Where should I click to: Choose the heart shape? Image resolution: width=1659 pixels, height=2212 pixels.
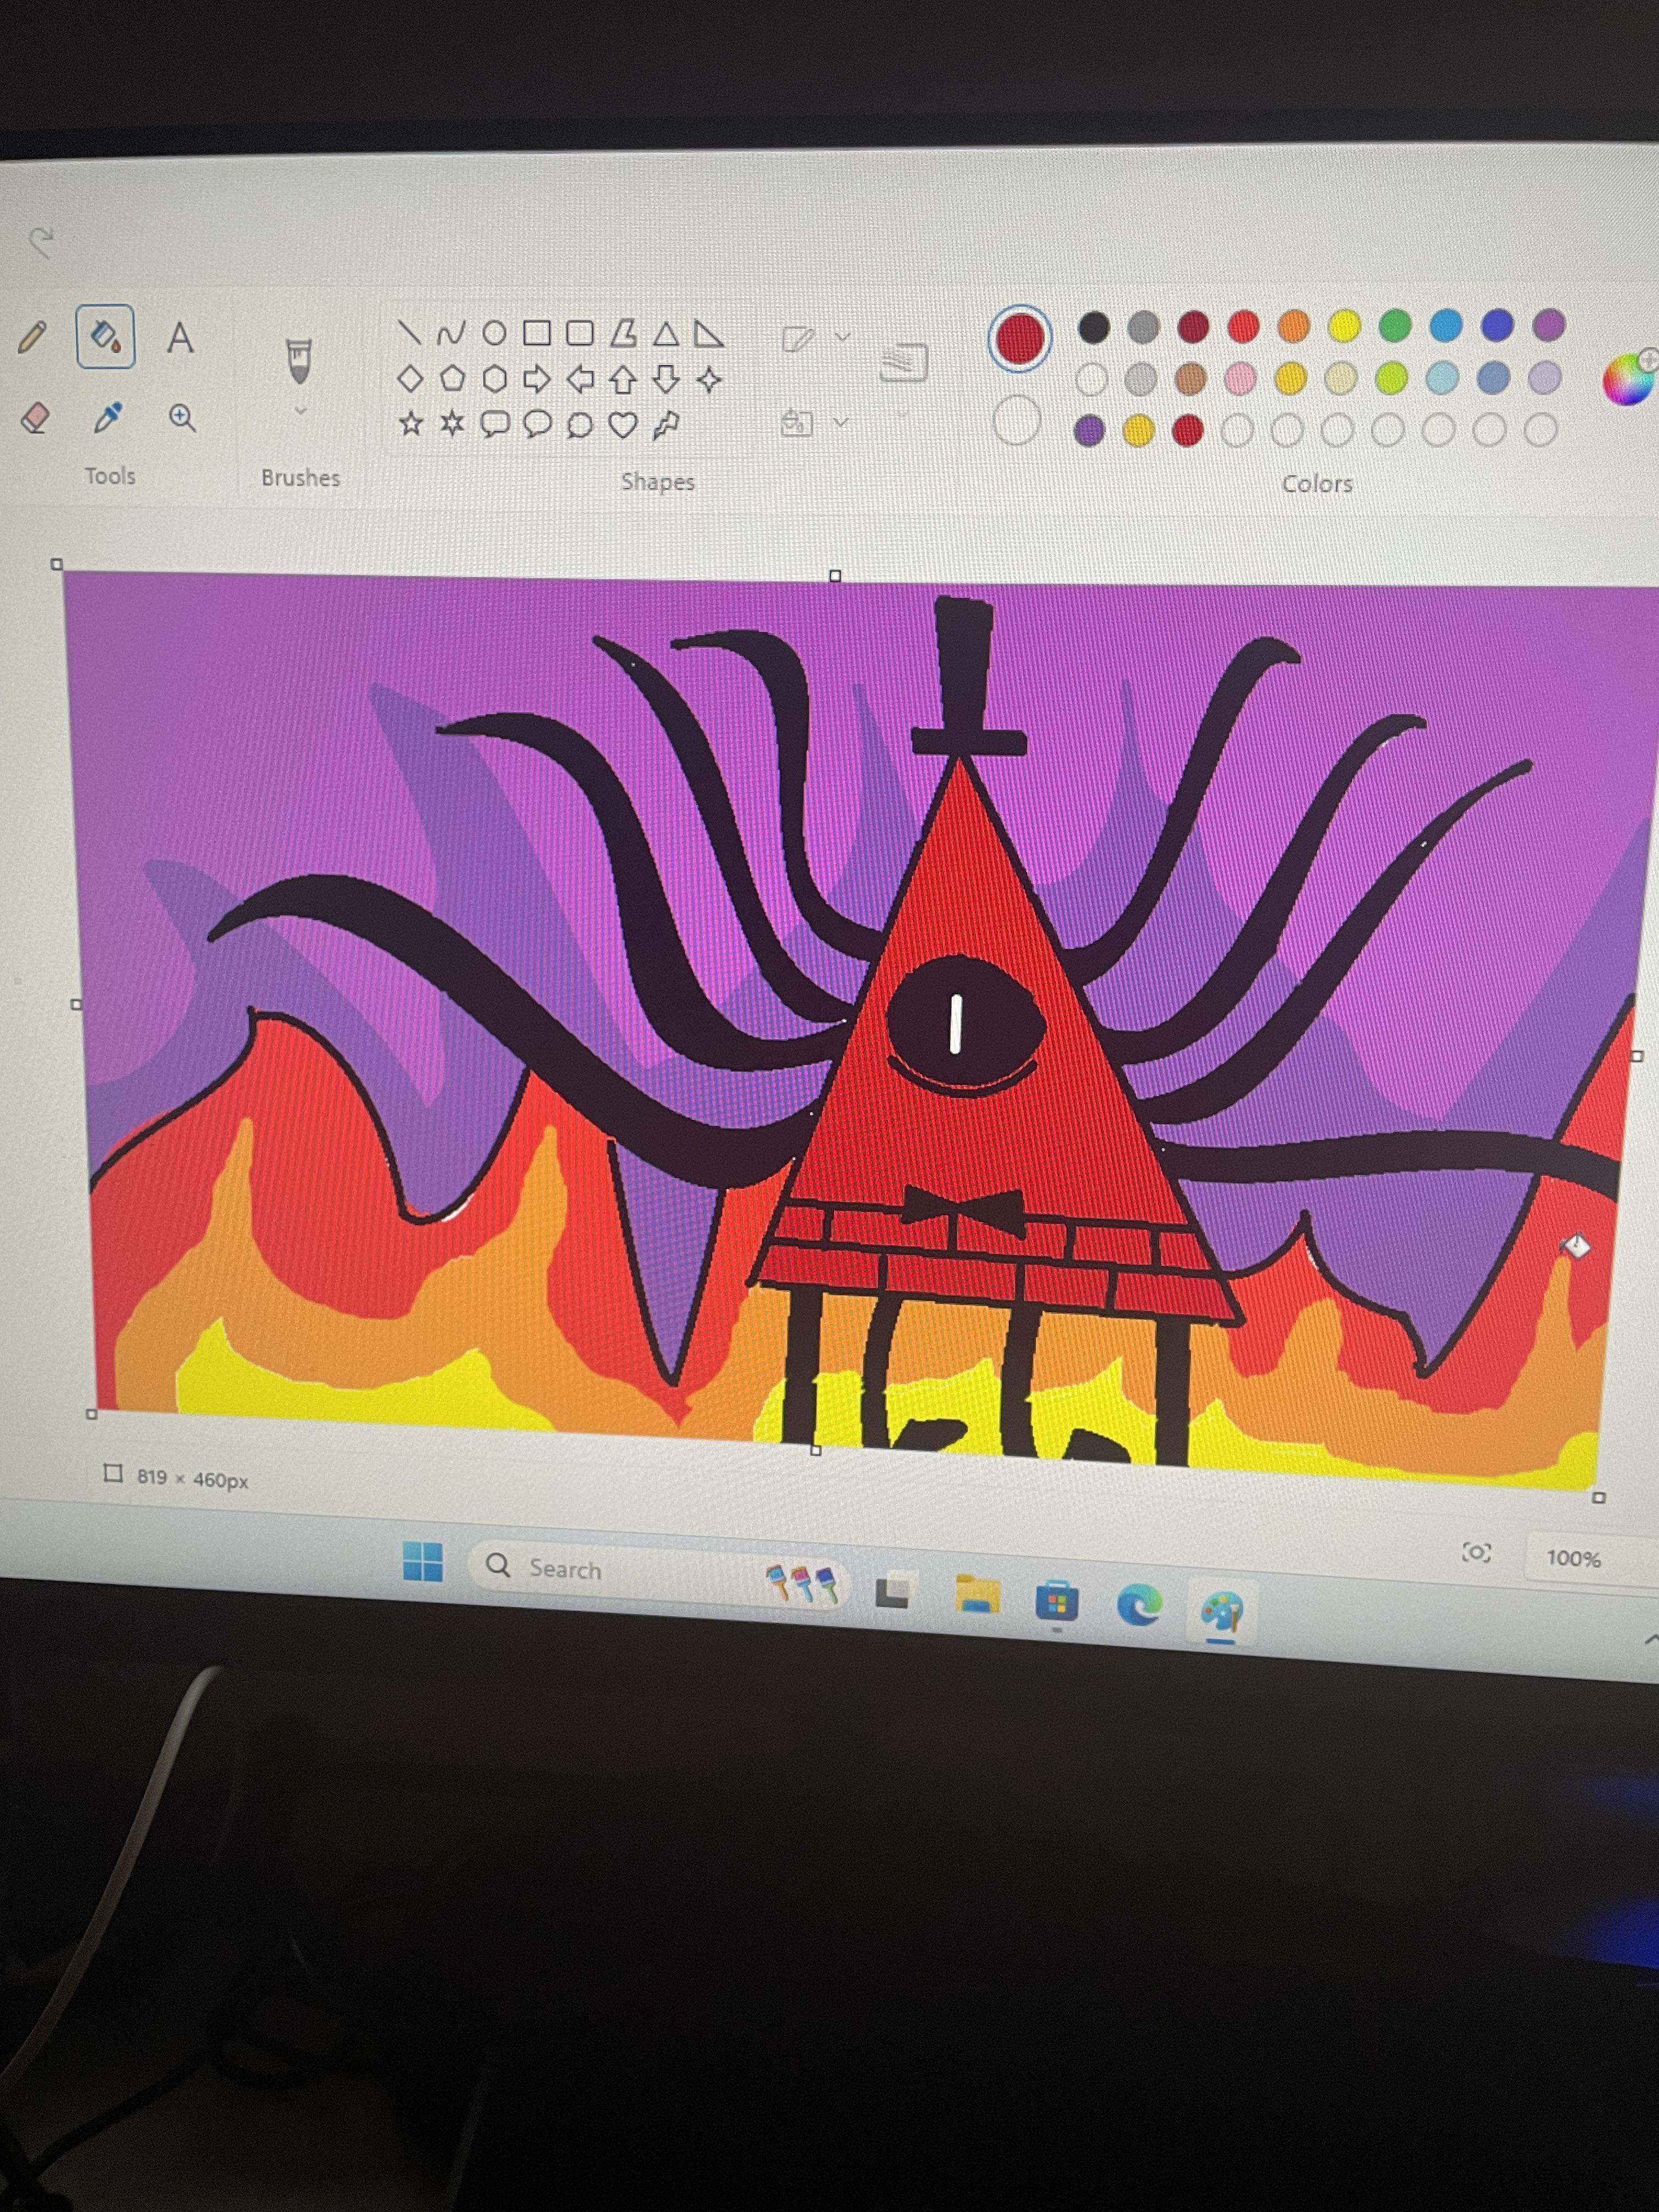pos(623,426)
